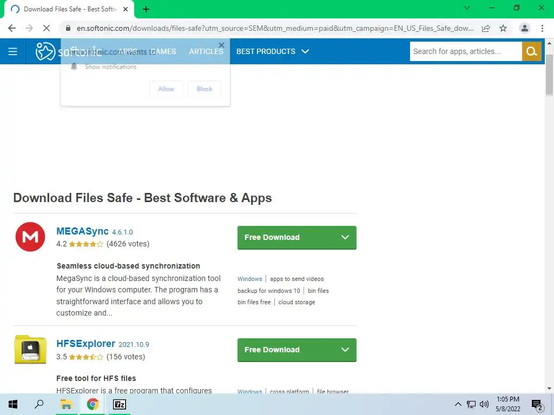Viewport: 554px width, 415px height.
Task: Open the 'backup for windows 10' tag
Action: (x=268, y=291)
